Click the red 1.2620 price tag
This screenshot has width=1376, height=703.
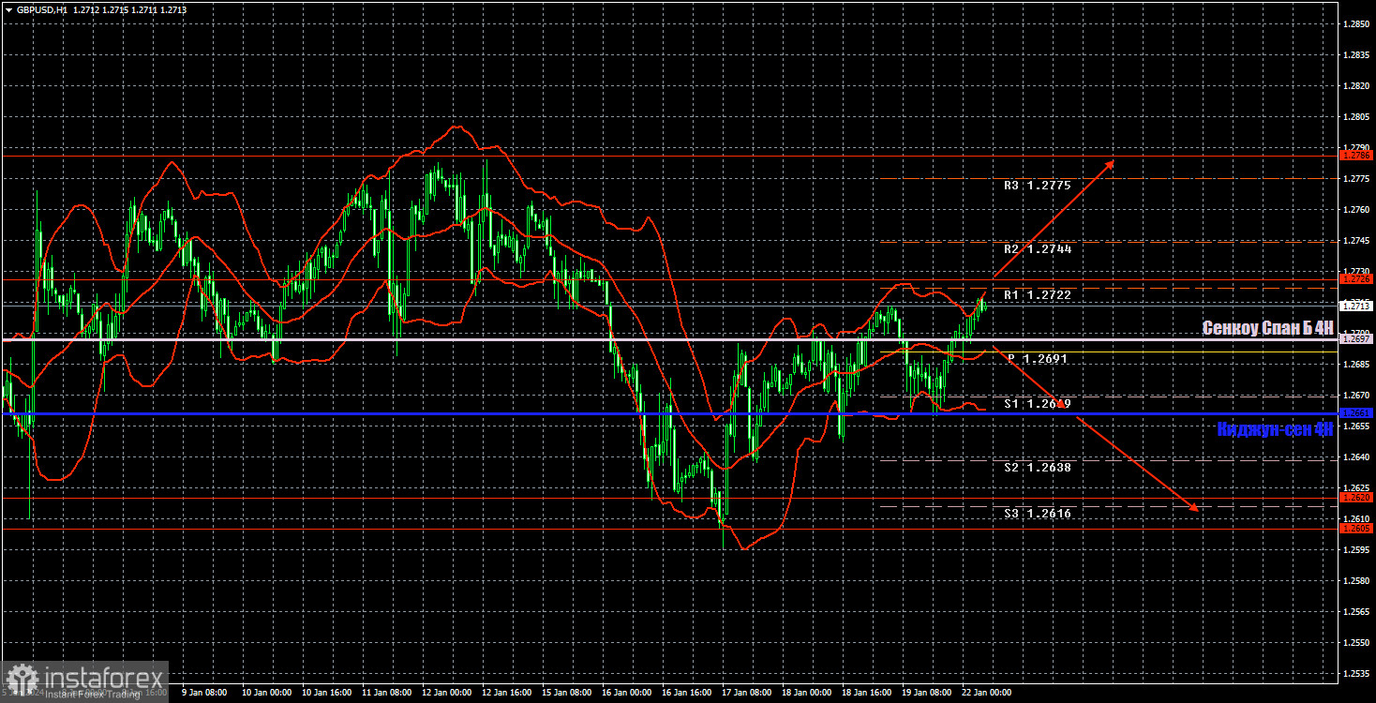1356,498
